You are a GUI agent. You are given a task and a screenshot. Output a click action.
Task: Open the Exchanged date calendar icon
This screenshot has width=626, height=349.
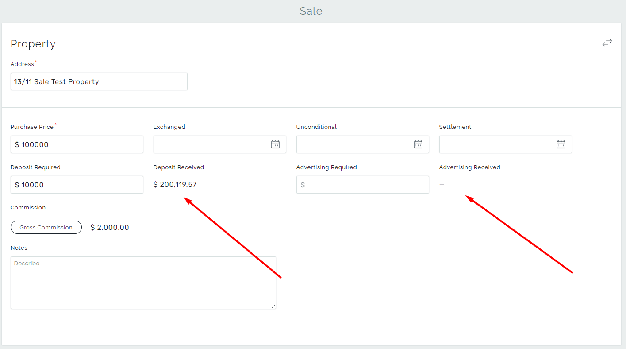coord(275,144)
